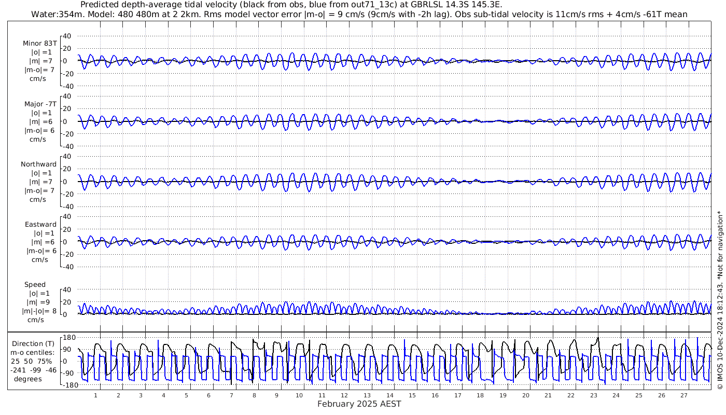The image size is (726, 415).
Task: Click day '27' tick label on x-axis
Action: click(684, 395)
